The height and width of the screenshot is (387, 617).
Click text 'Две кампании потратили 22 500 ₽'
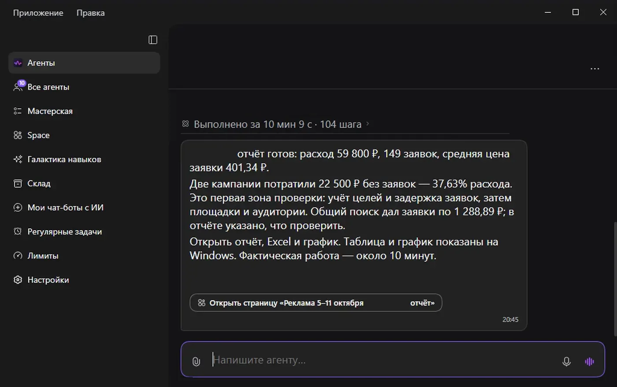pos(275,184)
